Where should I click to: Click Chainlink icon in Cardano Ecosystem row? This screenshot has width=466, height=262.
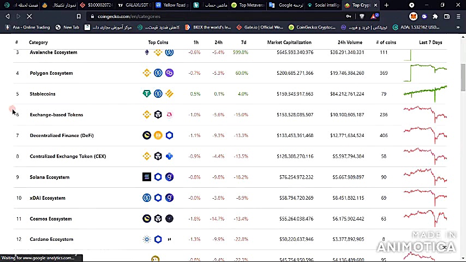[x=158, y=239]
